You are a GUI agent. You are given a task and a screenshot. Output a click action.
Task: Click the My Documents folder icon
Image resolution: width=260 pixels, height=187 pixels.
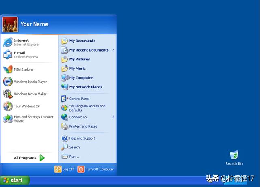click(x=65, y=41)
